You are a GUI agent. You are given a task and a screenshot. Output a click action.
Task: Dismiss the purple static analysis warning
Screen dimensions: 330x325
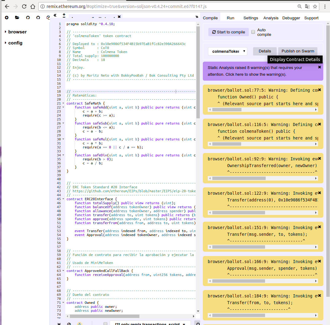click(x=319, y=67)
